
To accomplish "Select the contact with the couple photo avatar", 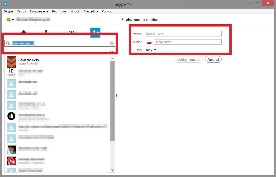I will 11,150.
